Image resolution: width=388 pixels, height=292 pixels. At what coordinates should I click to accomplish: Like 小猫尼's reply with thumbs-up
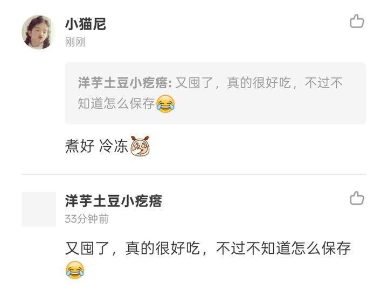357,21
